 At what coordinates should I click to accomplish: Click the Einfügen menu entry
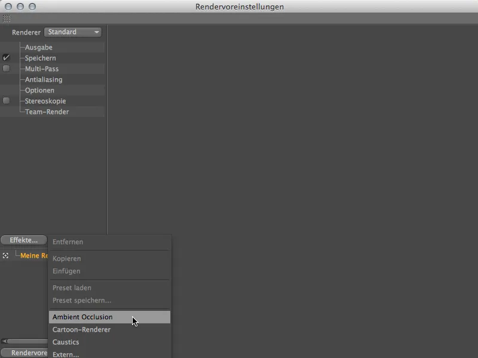pyautogui.click(x=109, y=271)
